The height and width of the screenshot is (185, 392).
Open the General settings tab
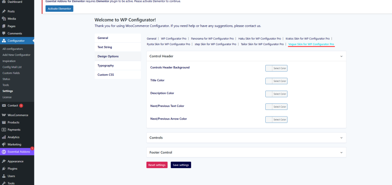118,38
